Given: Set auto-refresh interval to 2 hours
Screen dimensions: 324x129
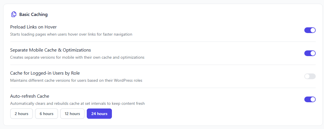Looking at the screenshot, I should coord(21,114).
